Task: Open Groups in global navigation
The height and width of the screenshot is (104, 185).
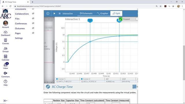Action: (x=5, y=50)
